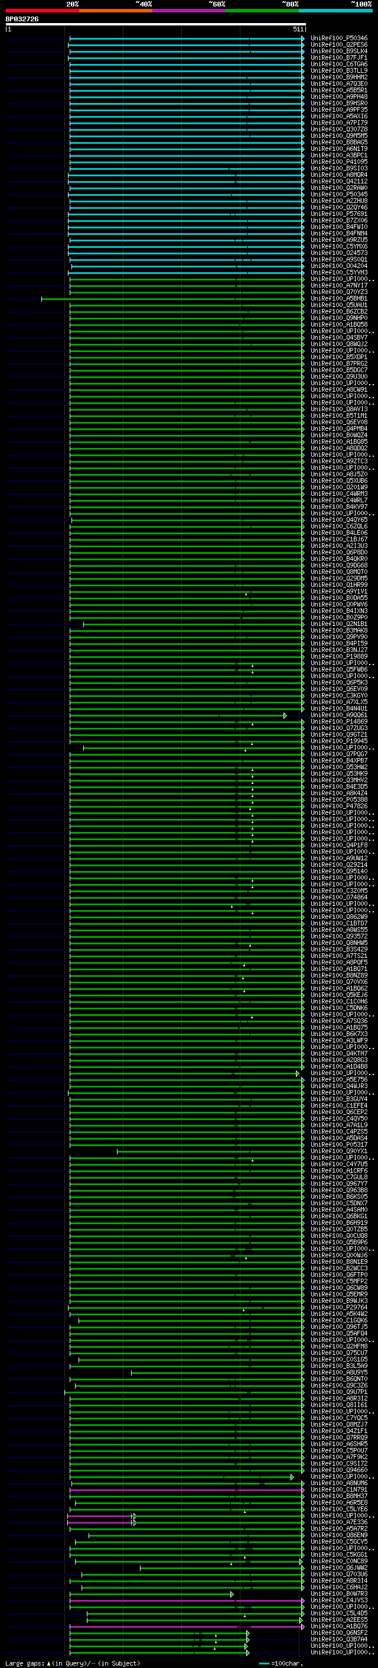The height and width of the screenshot is (1668, 378).
Task: Select the UniRef100_Q93572 label
Action: [x=339, y=936]
